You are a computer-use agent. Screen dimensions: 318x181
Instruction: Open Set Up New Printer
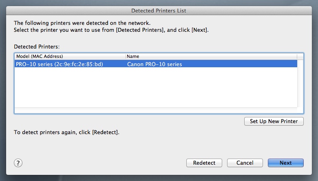point(274,121)
